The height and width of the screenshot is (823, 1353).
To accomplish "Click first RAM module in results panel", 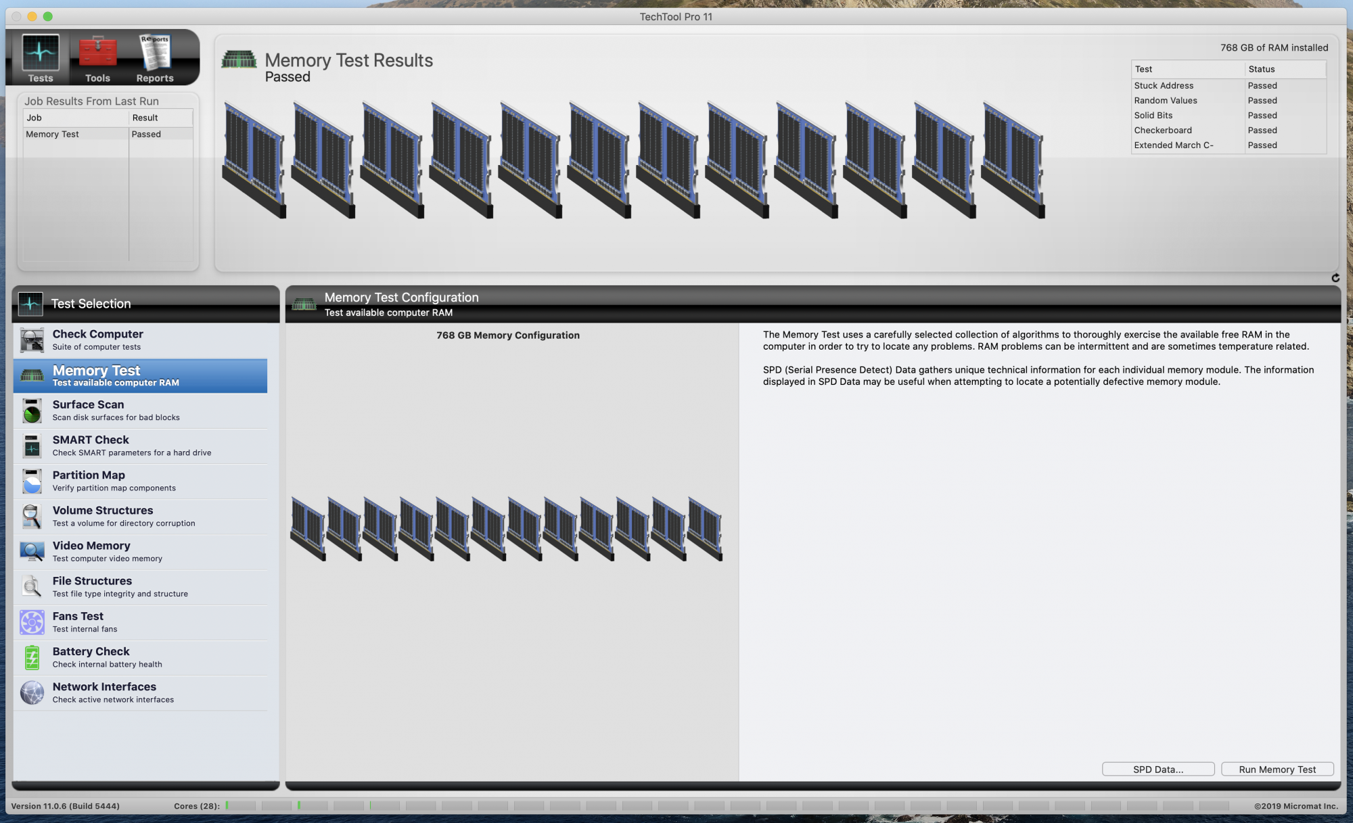I will coord(254,160).
